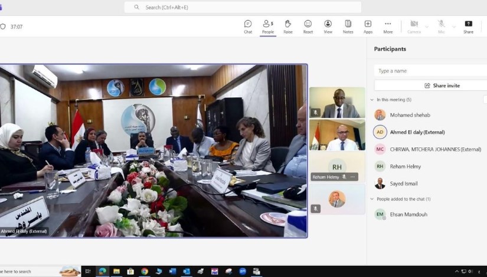Open the More actions menu
Image resolution: width=487 pixels, height=277 pixels.
tap(388, 26)
